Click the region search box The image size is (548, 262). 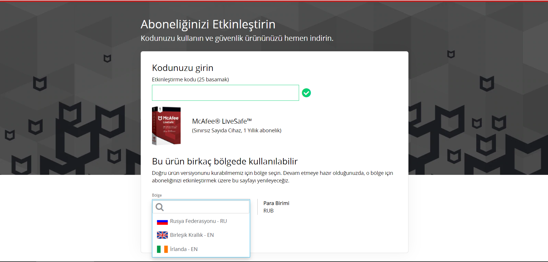[201, 207]
